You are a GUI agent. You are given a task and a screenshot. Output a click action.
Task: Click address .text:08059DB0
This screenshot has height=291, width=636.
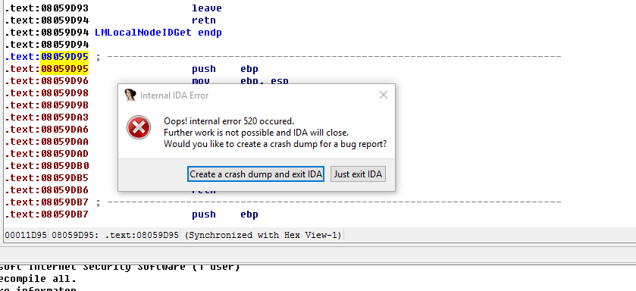click(x=47, y=166)
